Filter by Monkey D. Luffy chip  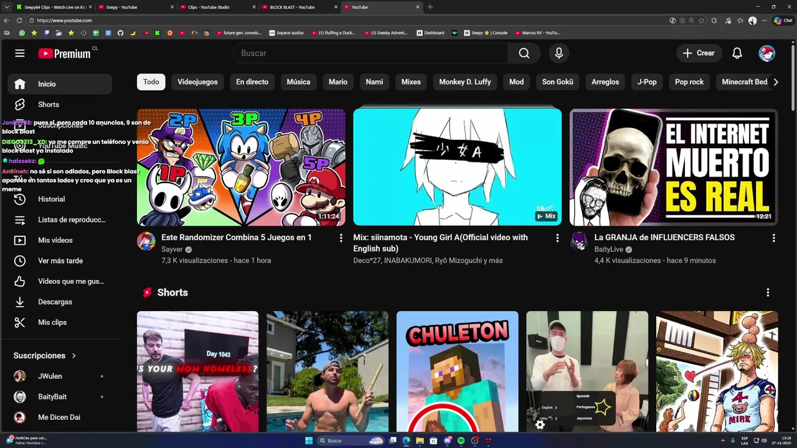pyautogui.click(x=465, y=82)
